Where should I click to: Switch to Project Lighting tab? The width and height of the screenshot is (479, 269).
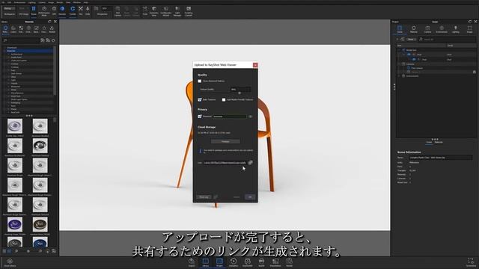pyautogui.click(x=456, y=29)
